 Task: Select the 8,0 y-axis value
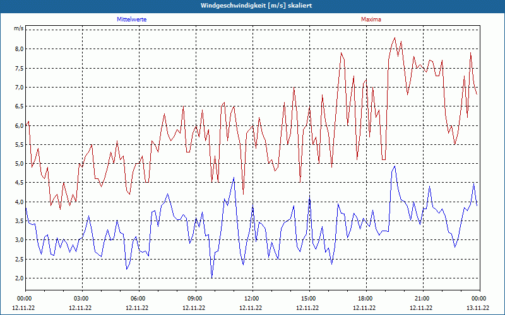[19, 49]
